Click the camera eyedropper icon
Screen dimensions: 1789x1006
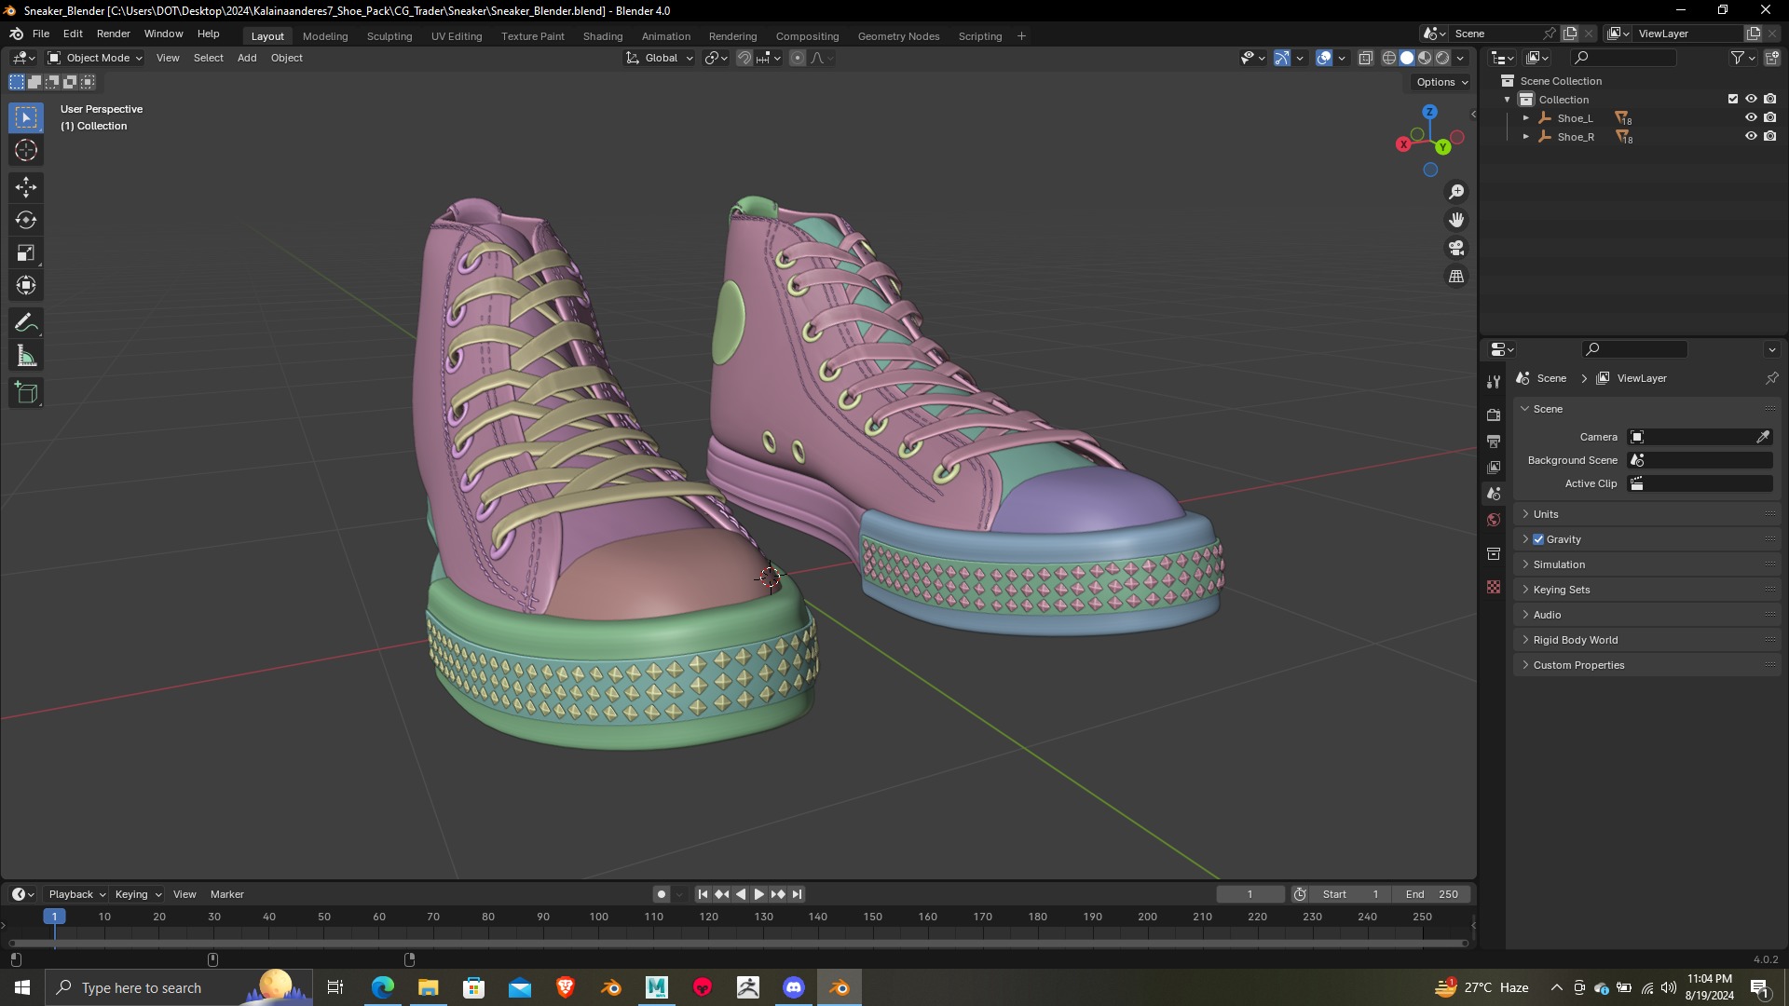(x=1763, y=437)
